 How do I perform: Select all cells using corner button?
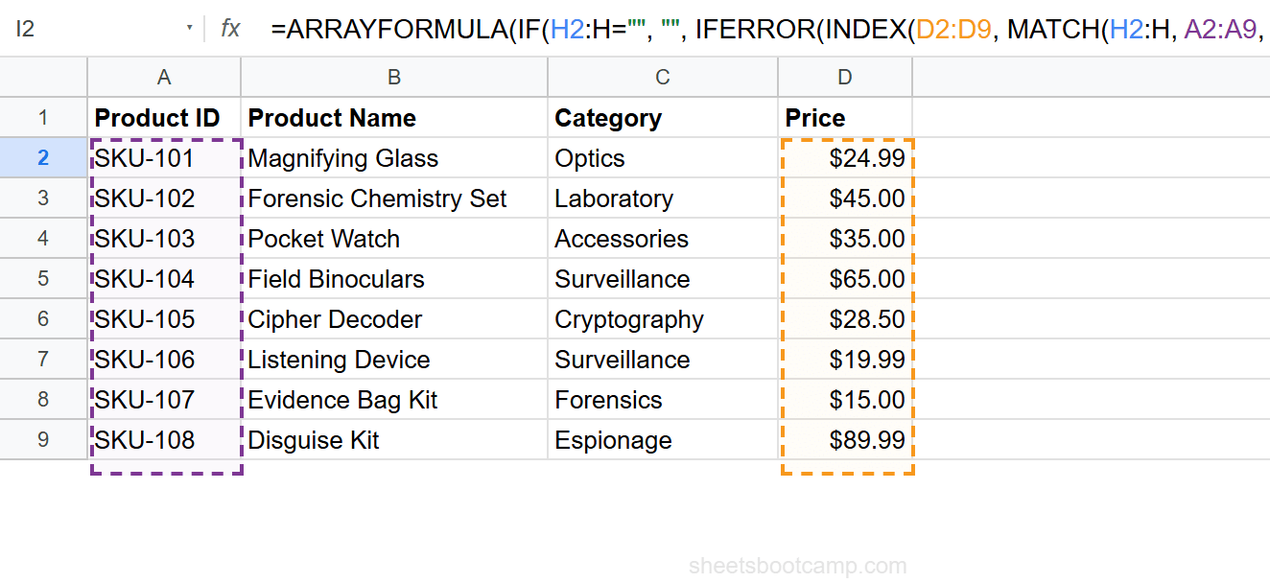click(x=43, y=77)
